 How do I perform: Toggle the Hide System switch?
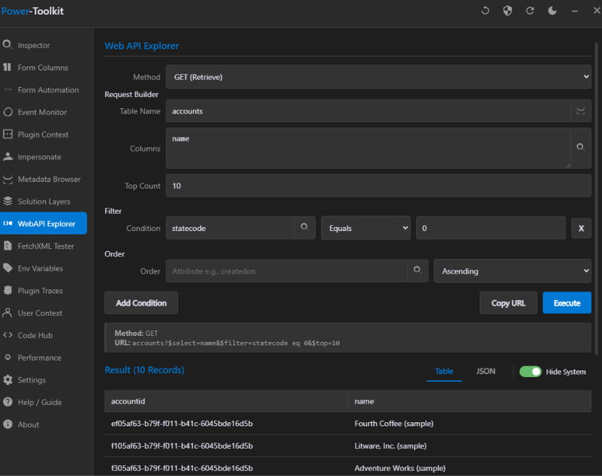(x=530, y=371)
